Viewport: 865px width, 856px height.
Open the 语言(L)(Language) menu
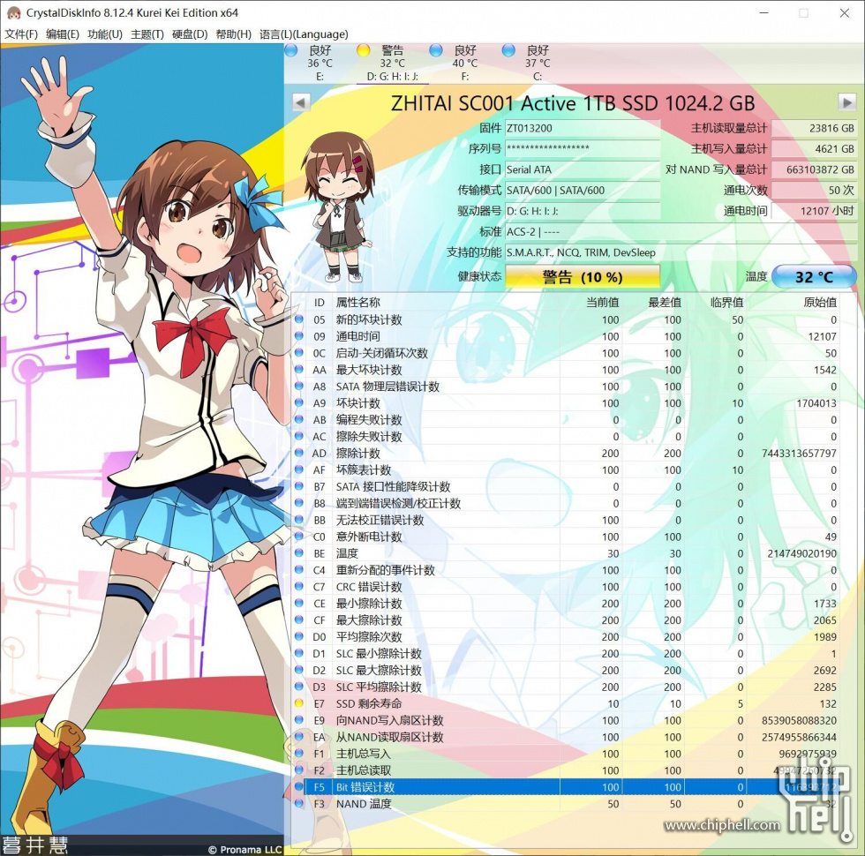pyautogui.click(x=304, y=34)
